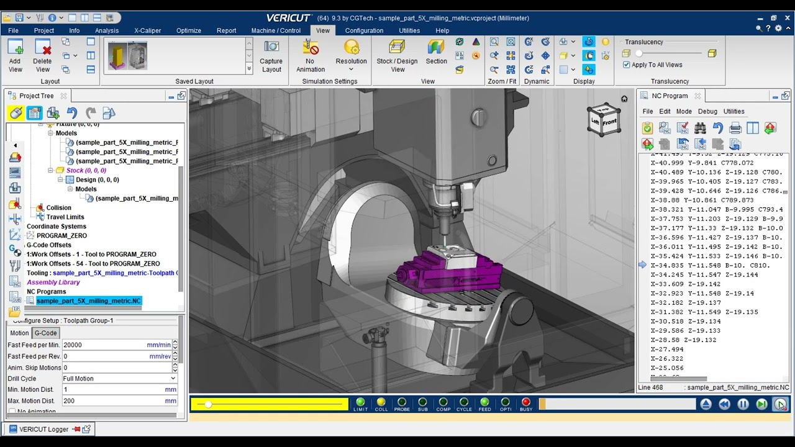Click the simulation progress bar
Viewport: 795px width, 447px height.
pyautogui.click(x=617, y=404)
